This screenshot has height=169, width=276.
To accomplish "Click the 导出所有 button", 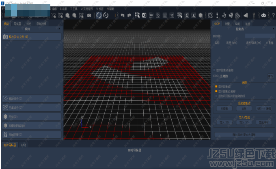I will point(263,123).
